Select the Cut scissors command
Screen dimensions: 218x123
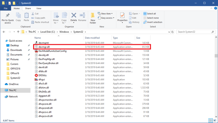pos(35,14)
